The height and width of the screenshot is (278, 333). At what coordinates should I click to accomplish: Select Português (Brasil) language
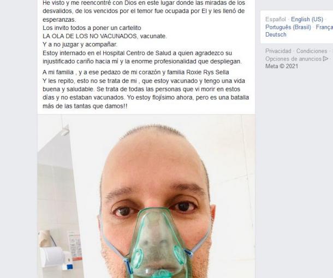pyautogui.click(x=288, y=27)
